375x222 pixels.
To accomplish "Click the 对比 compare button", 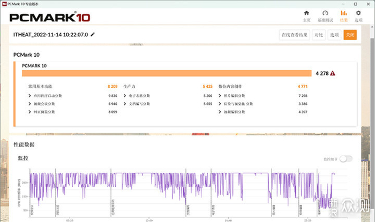I will tap(318, 35).
